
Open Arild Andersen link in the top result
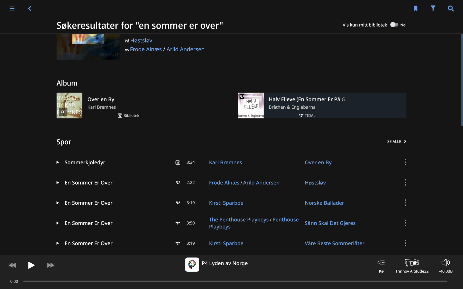coord(185,49)
